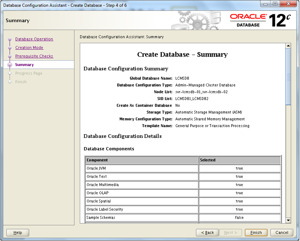Click the Oracle Database 12c logo
The width and height of the screenshot is (300, 241).
click(x=260, y=20)
